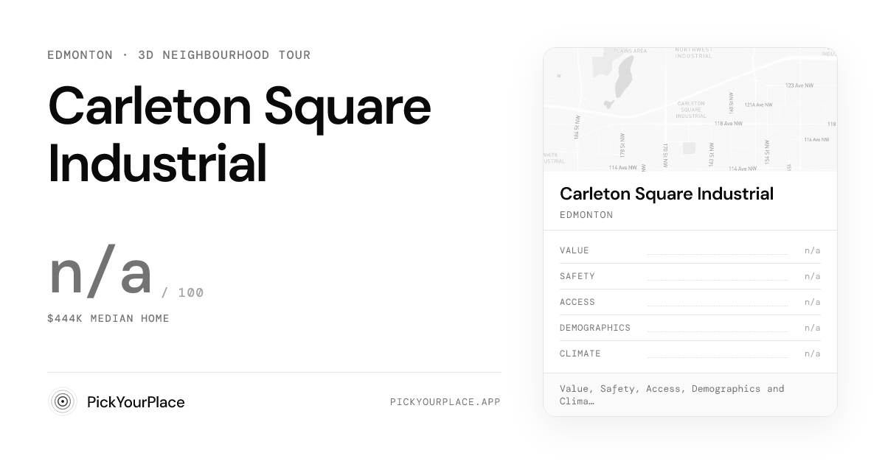Click the card footer description text
This screenshot has height=464, width=885.
(672, 395)
